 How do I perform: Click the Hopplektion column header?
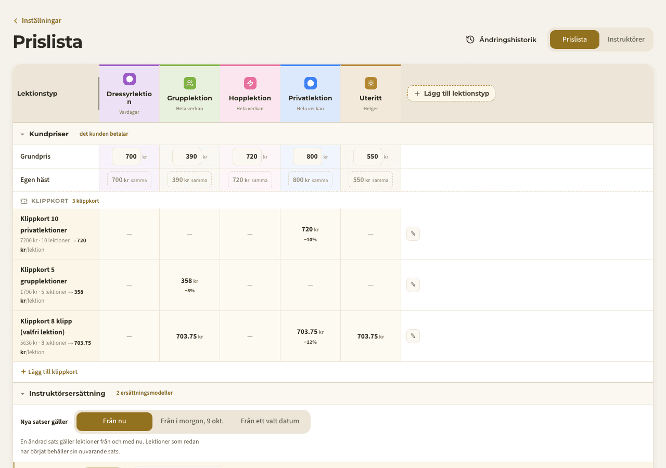point(250,94)
